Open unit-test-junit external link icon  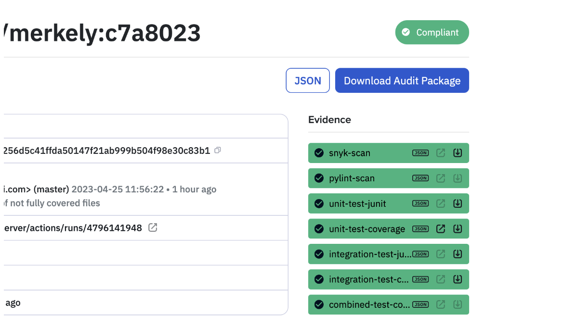tap(441, 203)
